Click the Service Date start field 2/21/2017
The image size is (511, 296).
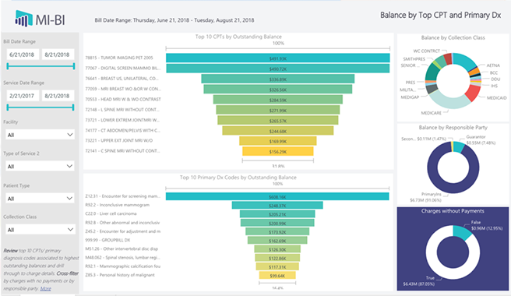(23, 96)
